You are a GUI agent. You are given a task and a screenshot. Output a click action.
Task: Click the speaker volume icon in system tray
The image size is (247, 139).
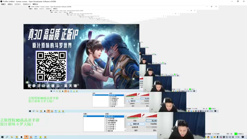(x=230, y=137)
